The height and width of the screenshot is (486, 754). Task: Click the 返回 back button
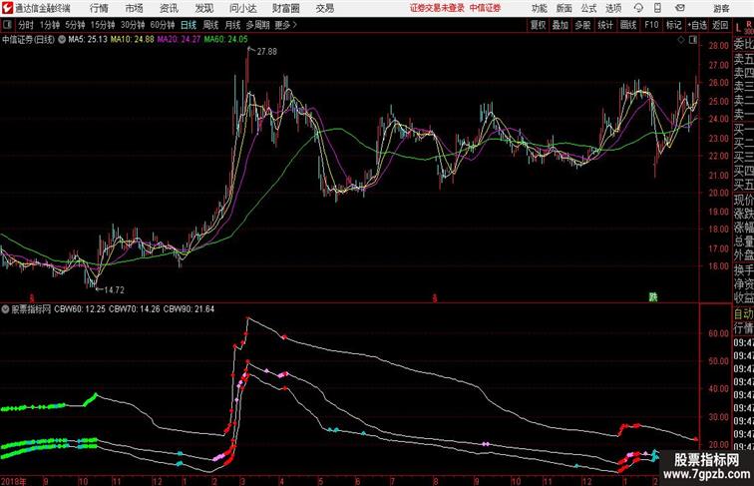[x=720, y=25]
